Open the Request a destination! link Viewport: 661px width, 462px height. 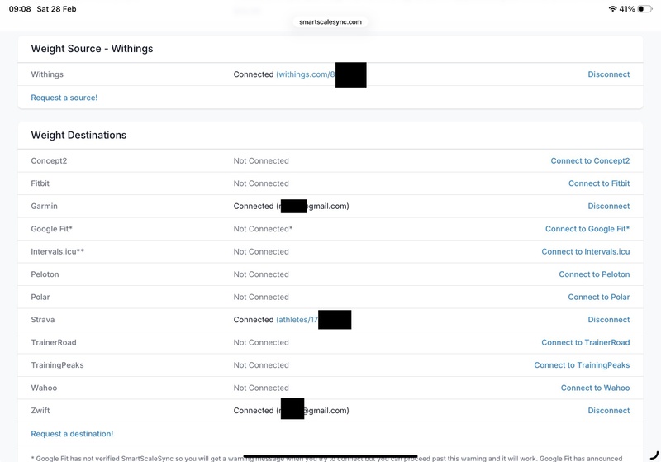point(72,434)
